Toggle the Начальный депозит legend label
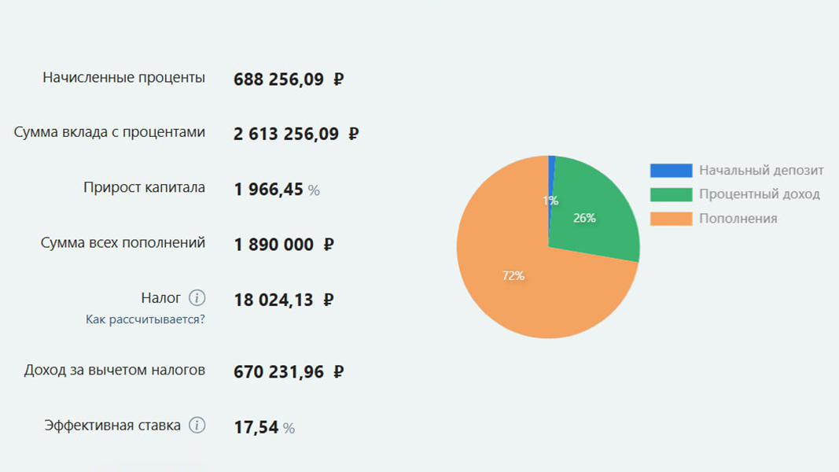This screenshot has width=839, height=472. 761,171
